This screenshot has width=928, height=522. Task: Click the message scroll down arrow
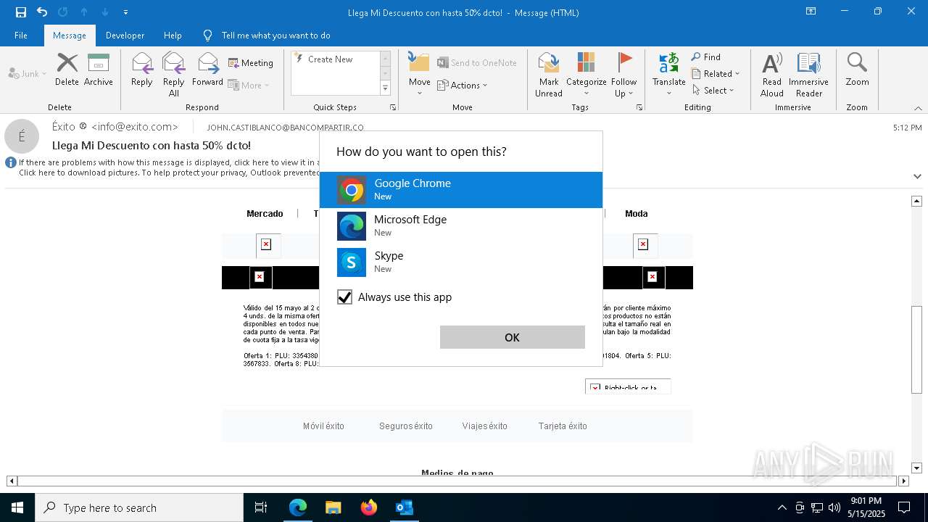(916, 468)
